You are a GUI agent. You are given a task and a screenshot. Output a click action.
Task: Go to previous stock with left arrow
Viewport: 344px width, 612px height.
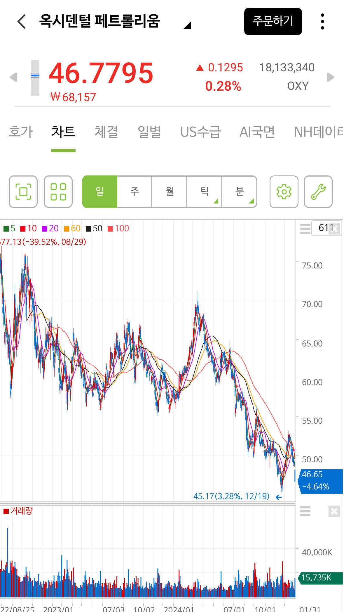13,77
